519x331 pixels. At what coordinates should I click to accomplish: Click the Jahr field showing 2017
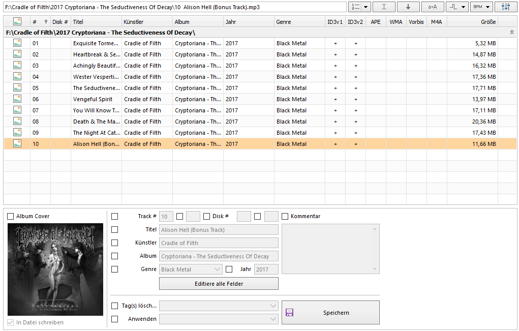coord(266,269)
